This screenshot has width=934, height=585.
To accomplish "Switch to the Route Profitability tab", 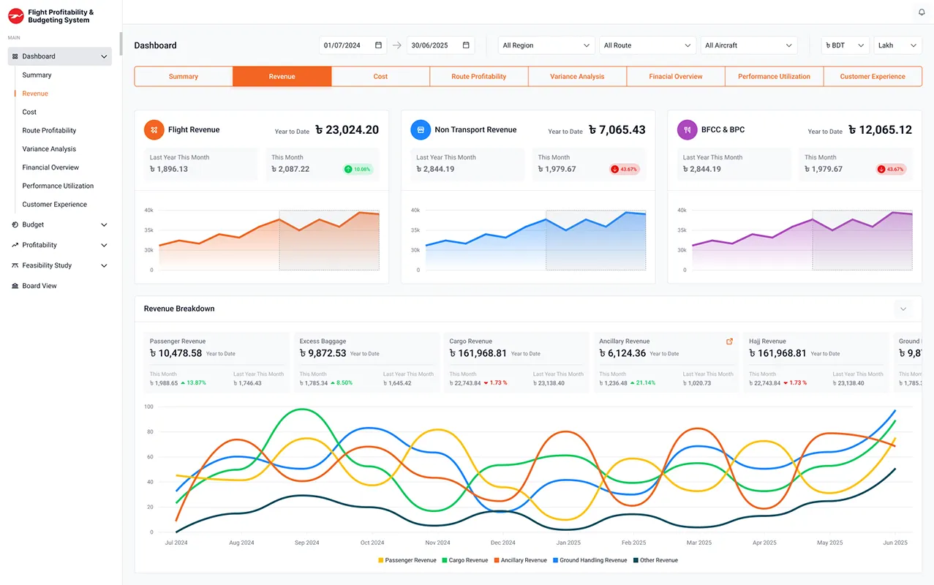I will tap(478, 77).
